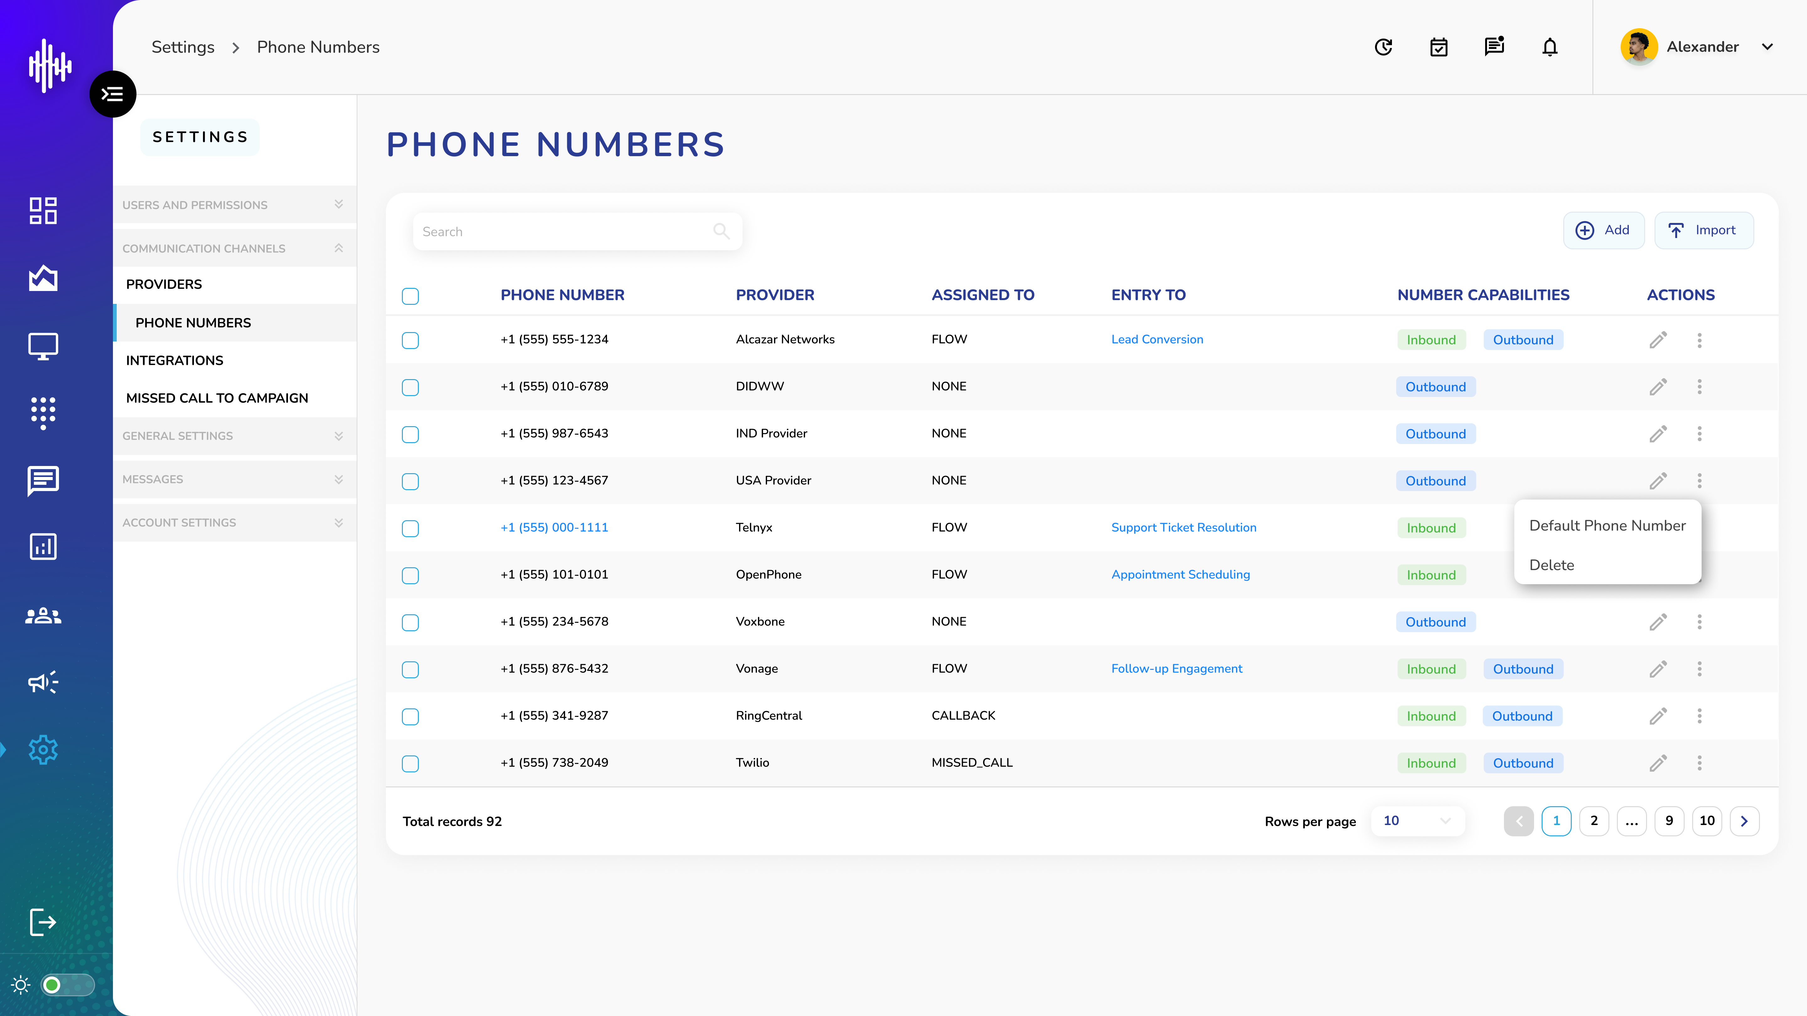Go to previous page arrow
Screen dimensions: 1807x1016
click(1519, 820)
